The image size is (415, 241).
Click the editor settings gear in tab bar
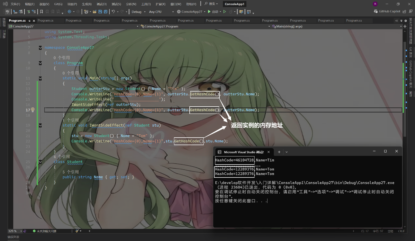[406, 20]
